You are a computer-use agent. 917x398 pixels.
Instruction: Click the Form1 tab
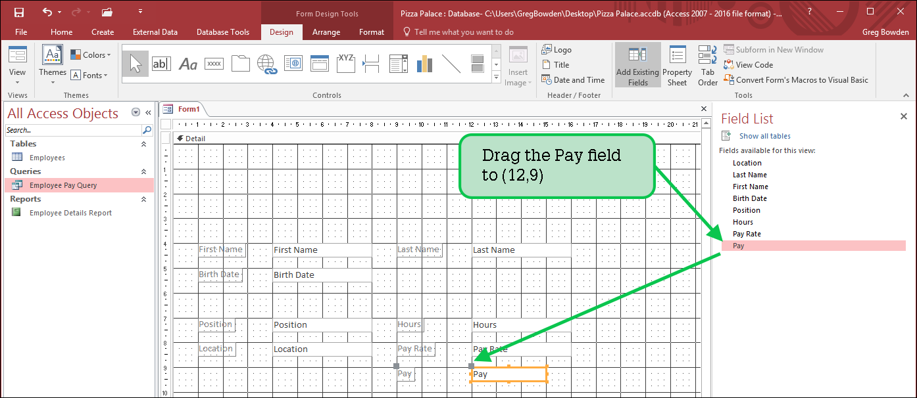(x=183, y=109)
